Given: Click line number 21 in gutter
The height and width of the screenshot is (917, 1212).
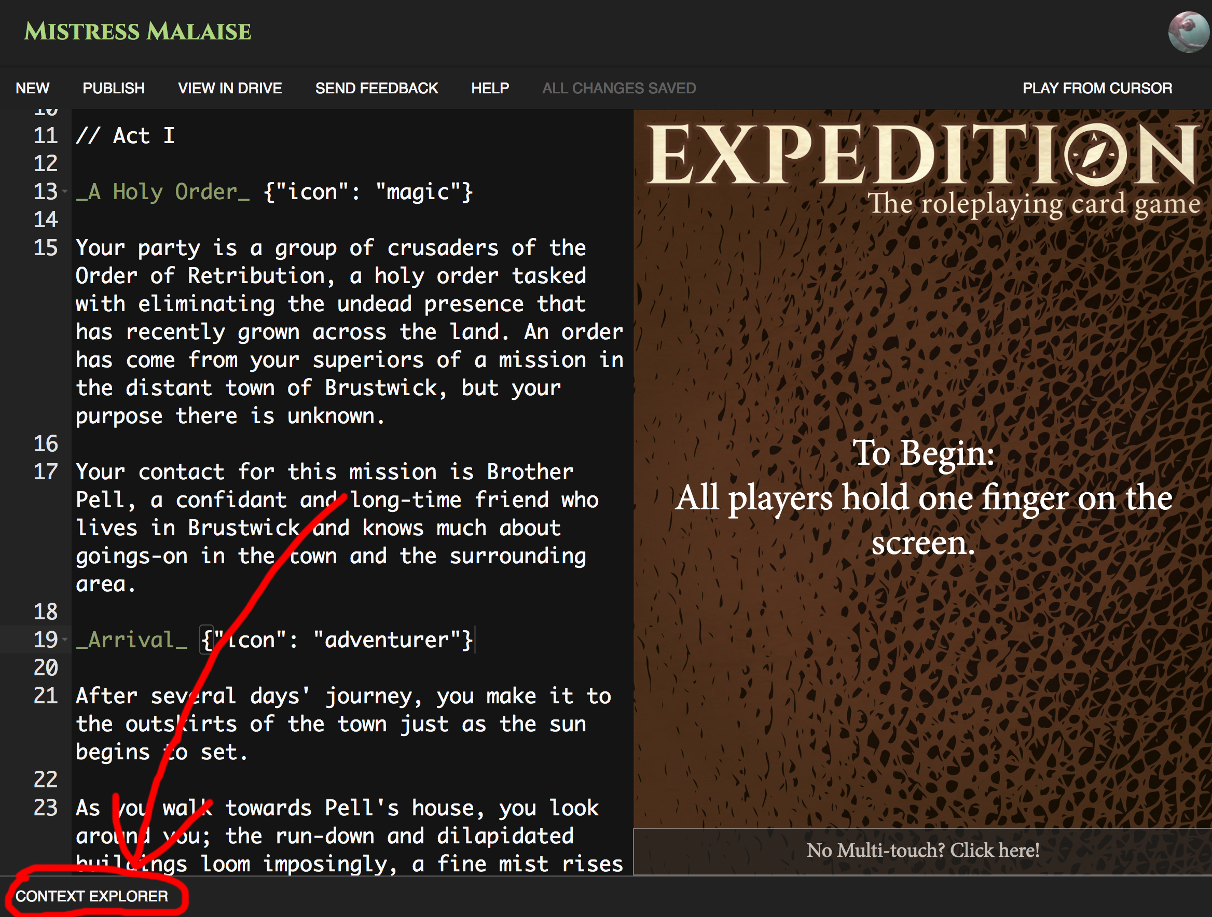Looking at the screenshot, I should coord(46,696).
